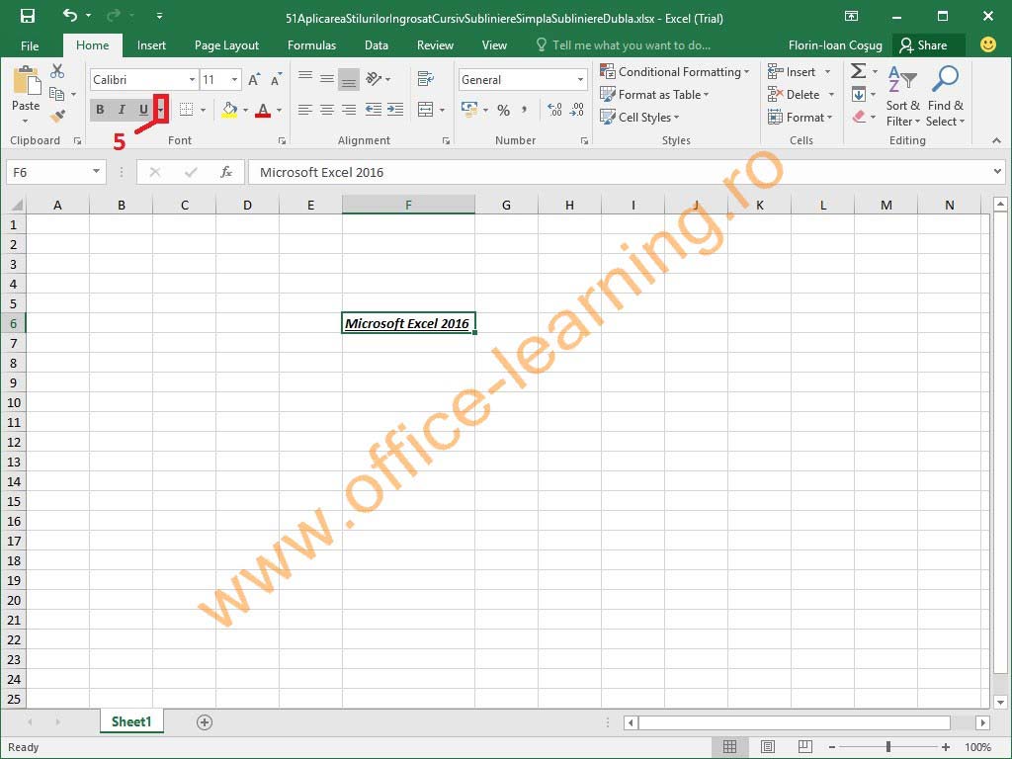Click the Copy icon

56,94
